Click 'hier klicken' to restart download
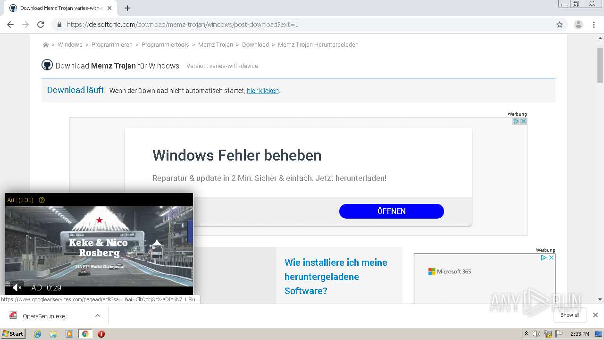This screenshot has width=604, height=340. (263, 91)
